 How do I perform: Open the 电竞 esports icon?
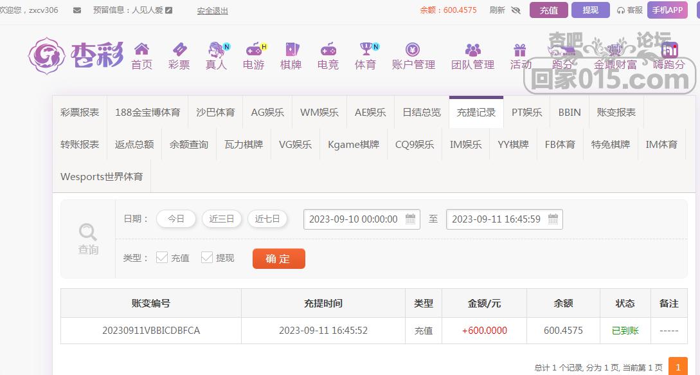click(328, 49)
